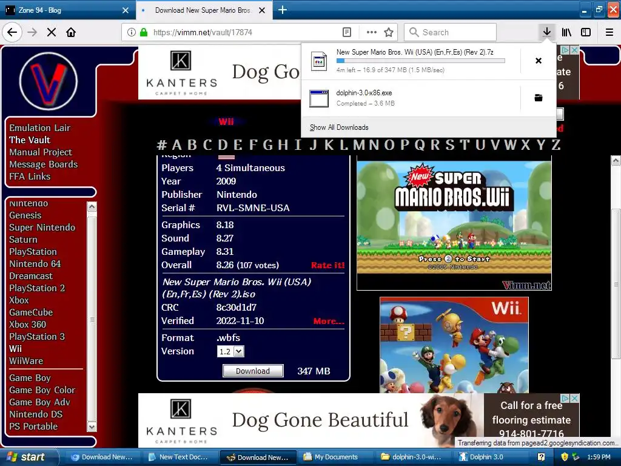Open the Version 1.2 dropdown
The image size is (621, 466).
(x=230, y=351)
